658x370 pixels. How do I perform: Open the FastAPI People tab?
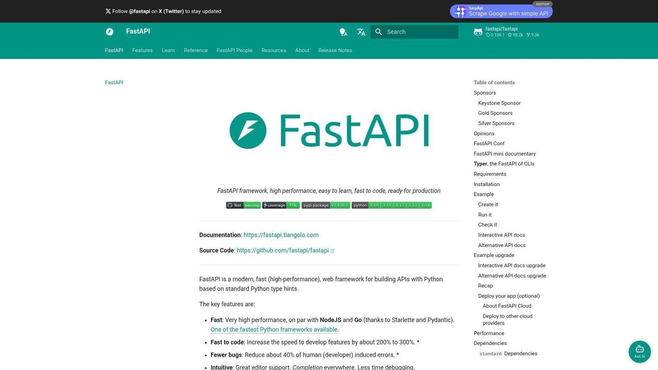[x=234, y=50]
